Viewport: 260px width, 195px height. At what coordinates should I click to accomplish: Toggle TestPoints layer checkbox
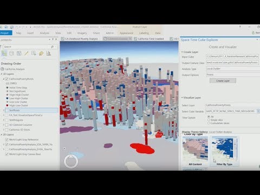[x=7, y=110]
